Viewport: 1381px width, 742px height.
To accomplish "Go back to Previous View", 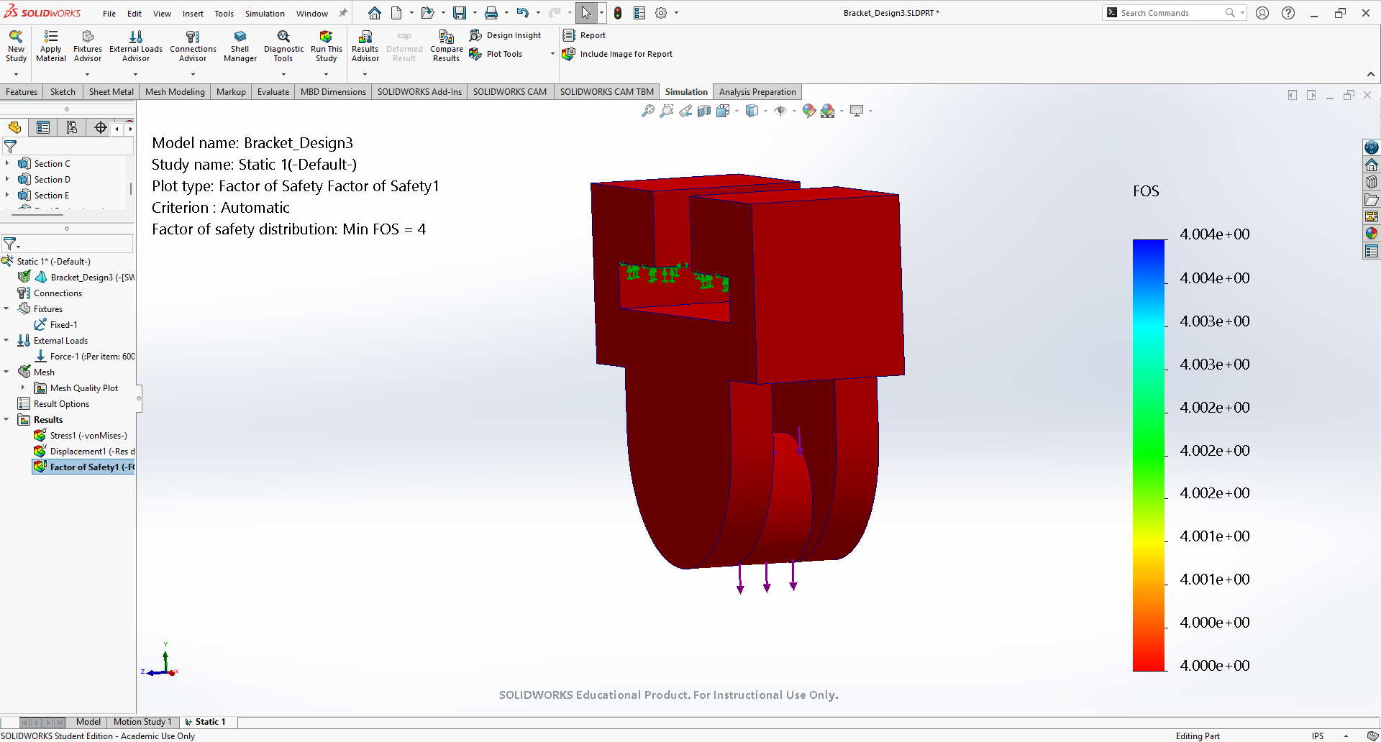I will [x=685, y=111].
